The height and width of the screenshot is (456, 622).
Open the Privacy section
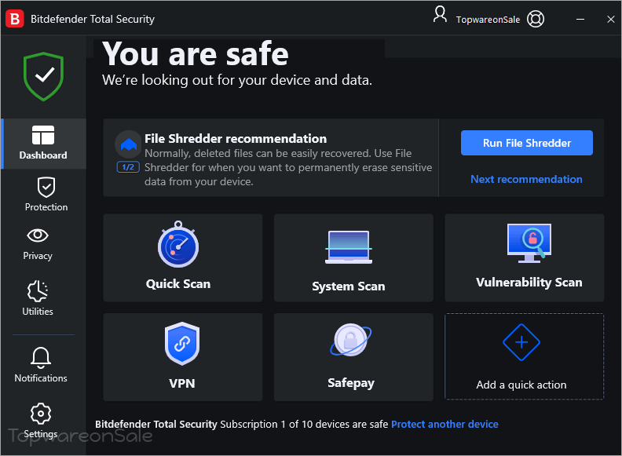point(38,245)
